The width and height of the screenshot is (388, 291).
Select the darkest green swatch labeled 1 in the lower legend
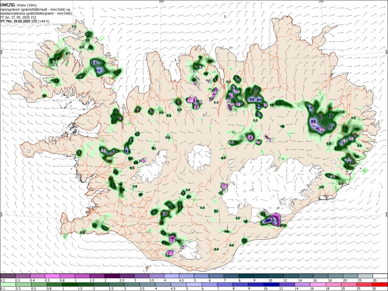[70, 284]
